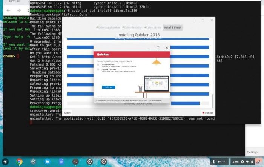Click the Let's go button
The height and width of the screenshot is (167, 264).
point(108,87)
